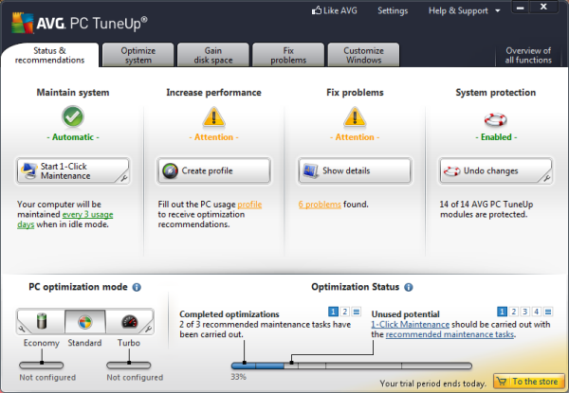
Task: Show Unused potential page 4
Action: tap(537, 312)
